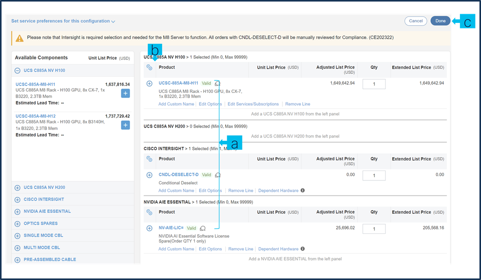Click Qty field for CNDL-DESELECT-D
Screen dimensions: 481x280
pos(374,176)
